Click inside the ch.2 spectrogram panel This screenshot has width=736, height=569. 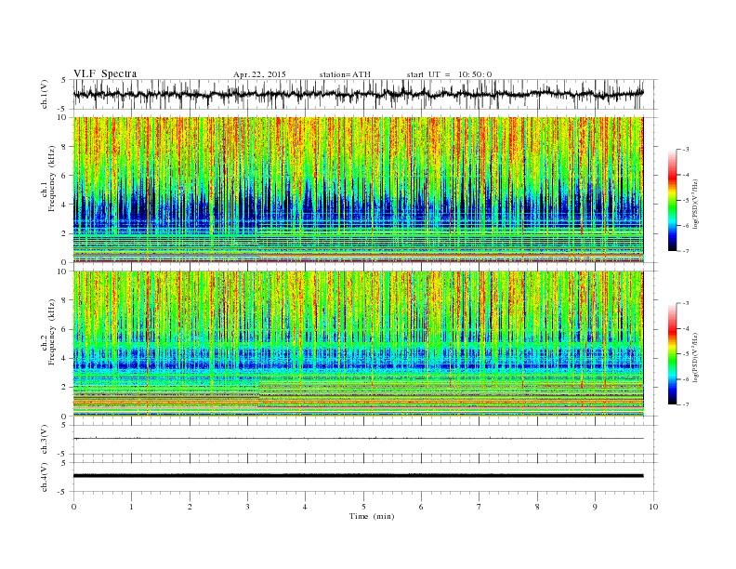(358, 344)
